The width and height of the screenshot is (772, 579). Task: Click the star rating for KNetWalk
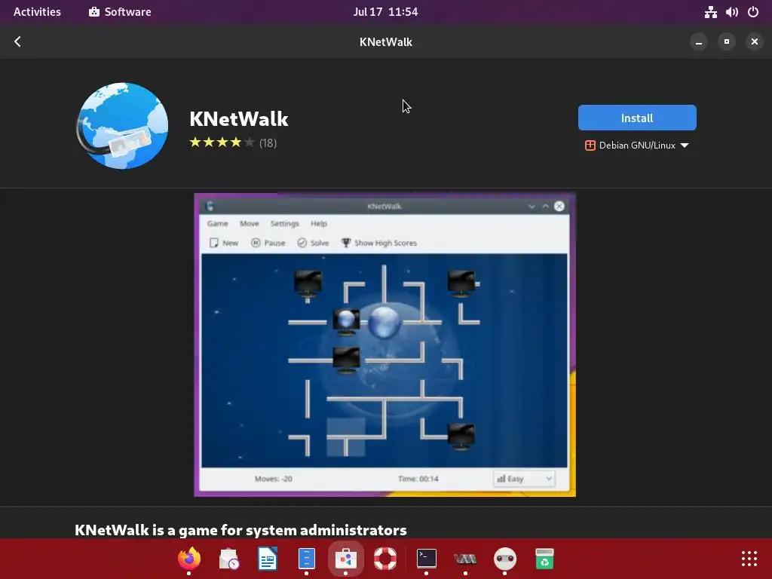click(x=222, y=142)
